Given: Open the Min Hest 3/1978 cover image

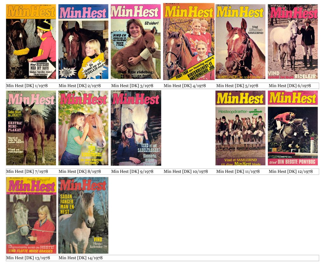Looking at the screenshot, I should click(x=136, y=41).
